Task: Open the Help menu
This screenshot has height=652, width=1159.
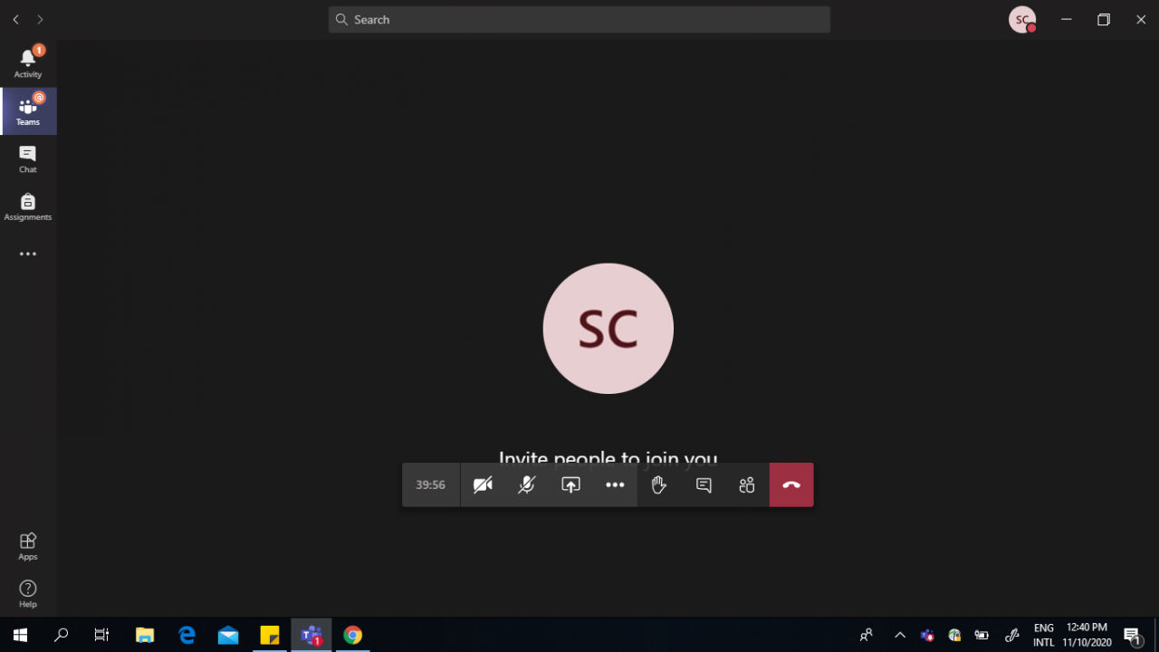Action: point(28,593)
